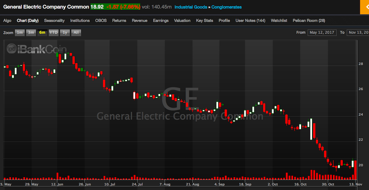Switch to the Seasonality tab
The width and height of the screenshot is (369, 190).
coord(54,21)
